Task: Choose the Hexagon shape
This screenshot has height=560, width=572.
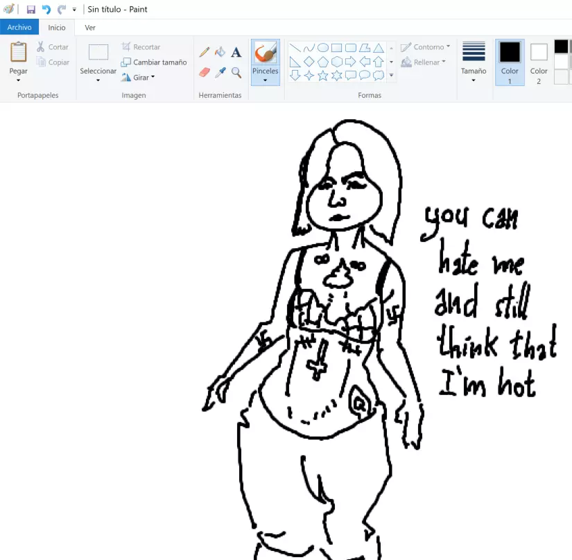Action: click(337, 62)
